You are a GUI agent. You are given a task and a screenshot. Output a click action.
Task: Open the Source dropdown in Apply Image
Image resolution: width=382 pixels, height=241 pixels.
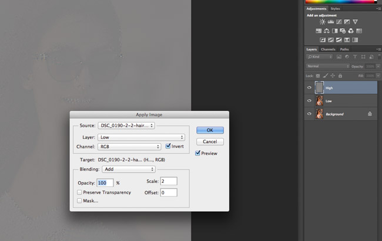point(126,125)
